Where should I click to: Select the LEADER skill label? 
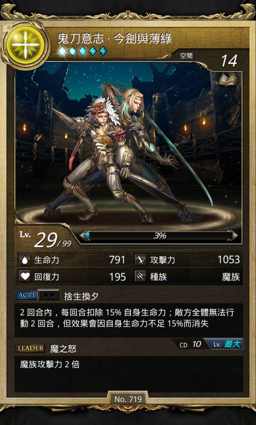click(x=30, y=349)
